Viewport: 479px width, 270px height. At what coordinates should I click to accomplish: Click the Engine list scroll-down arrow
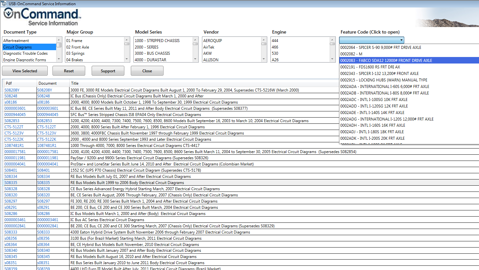332,60
